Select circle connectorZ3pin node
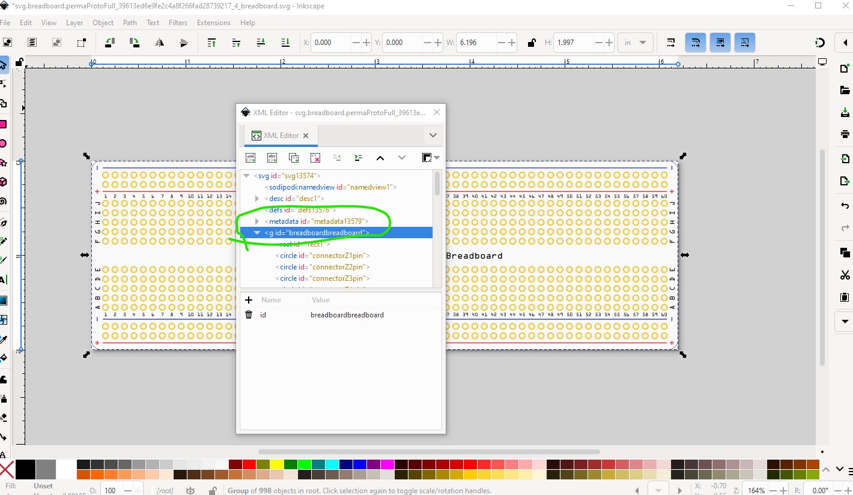The width and height of the screenshot is (853, 495). click(323, 278)
